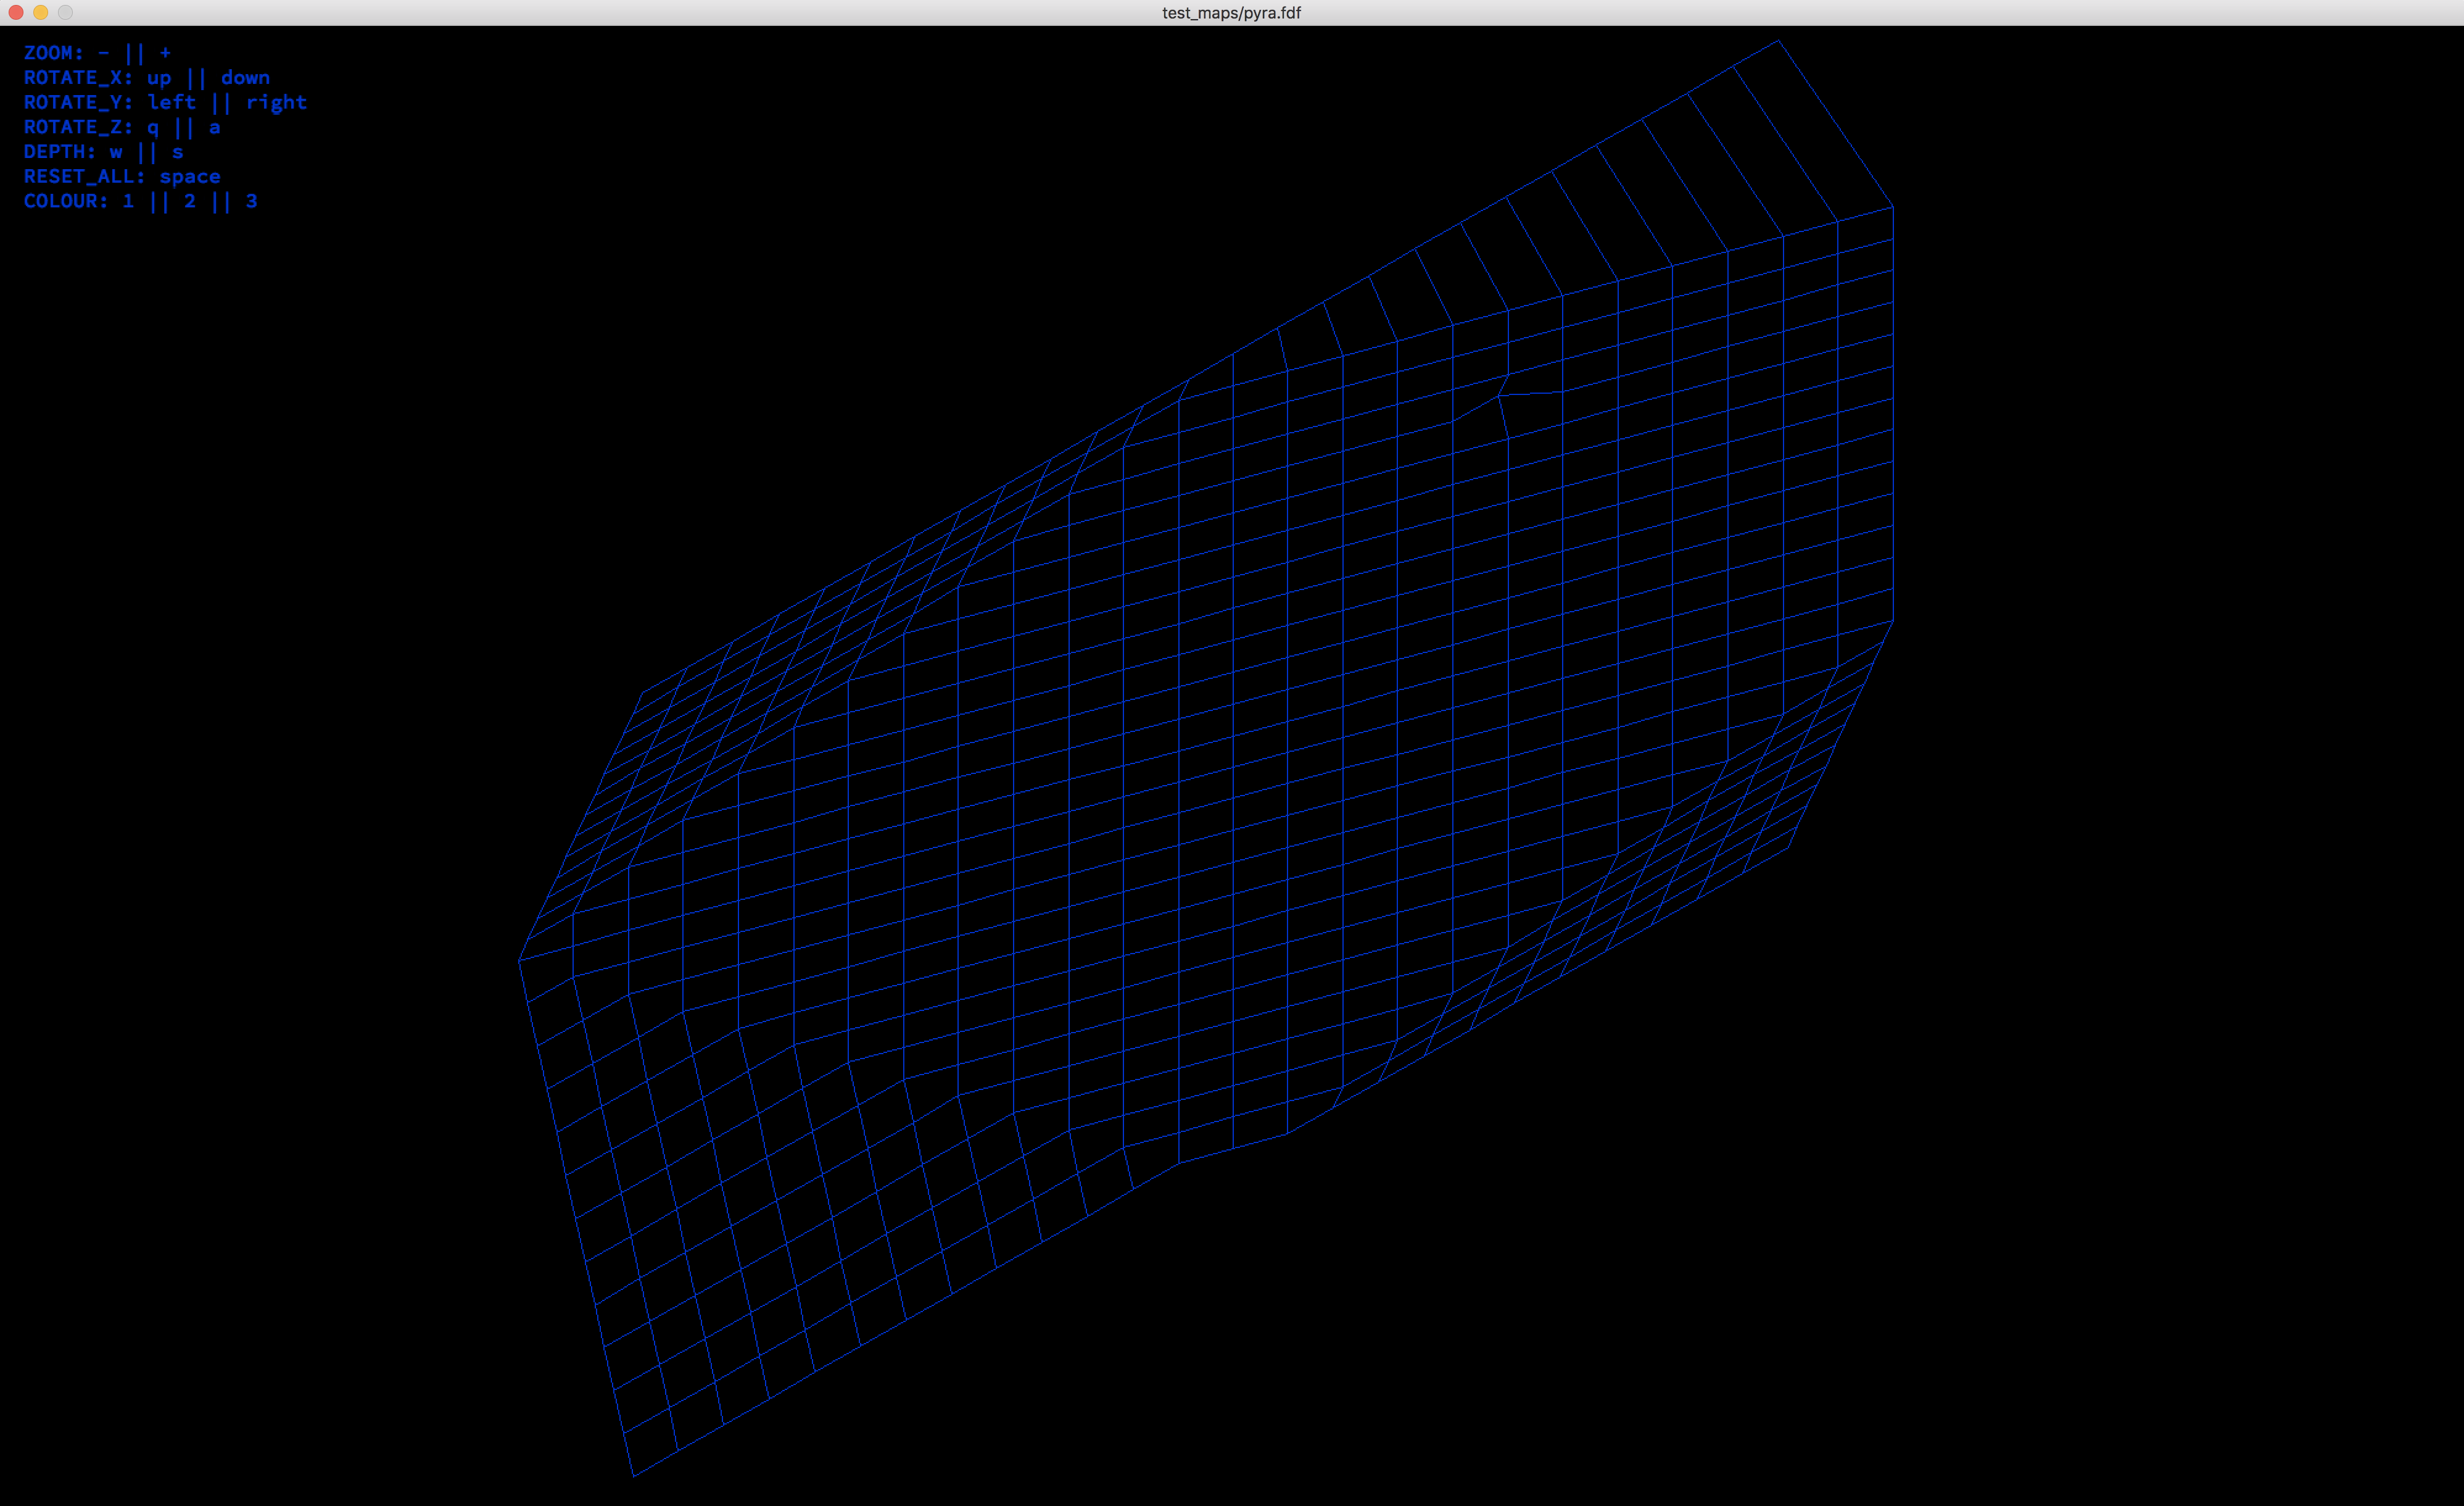Click the pyramid peak kink in the wireframe
The height and width of the screenshot is (1506, 2464).
pyautogui.click(x=1499, y=395)
